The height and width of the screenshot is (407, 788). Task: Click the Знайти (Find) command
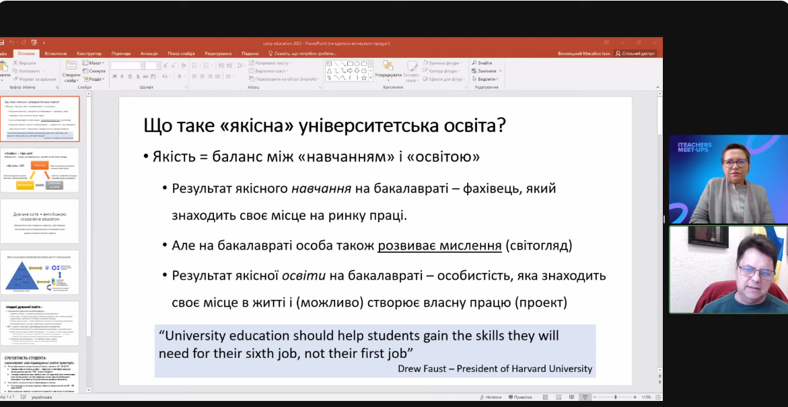(481, 63)
